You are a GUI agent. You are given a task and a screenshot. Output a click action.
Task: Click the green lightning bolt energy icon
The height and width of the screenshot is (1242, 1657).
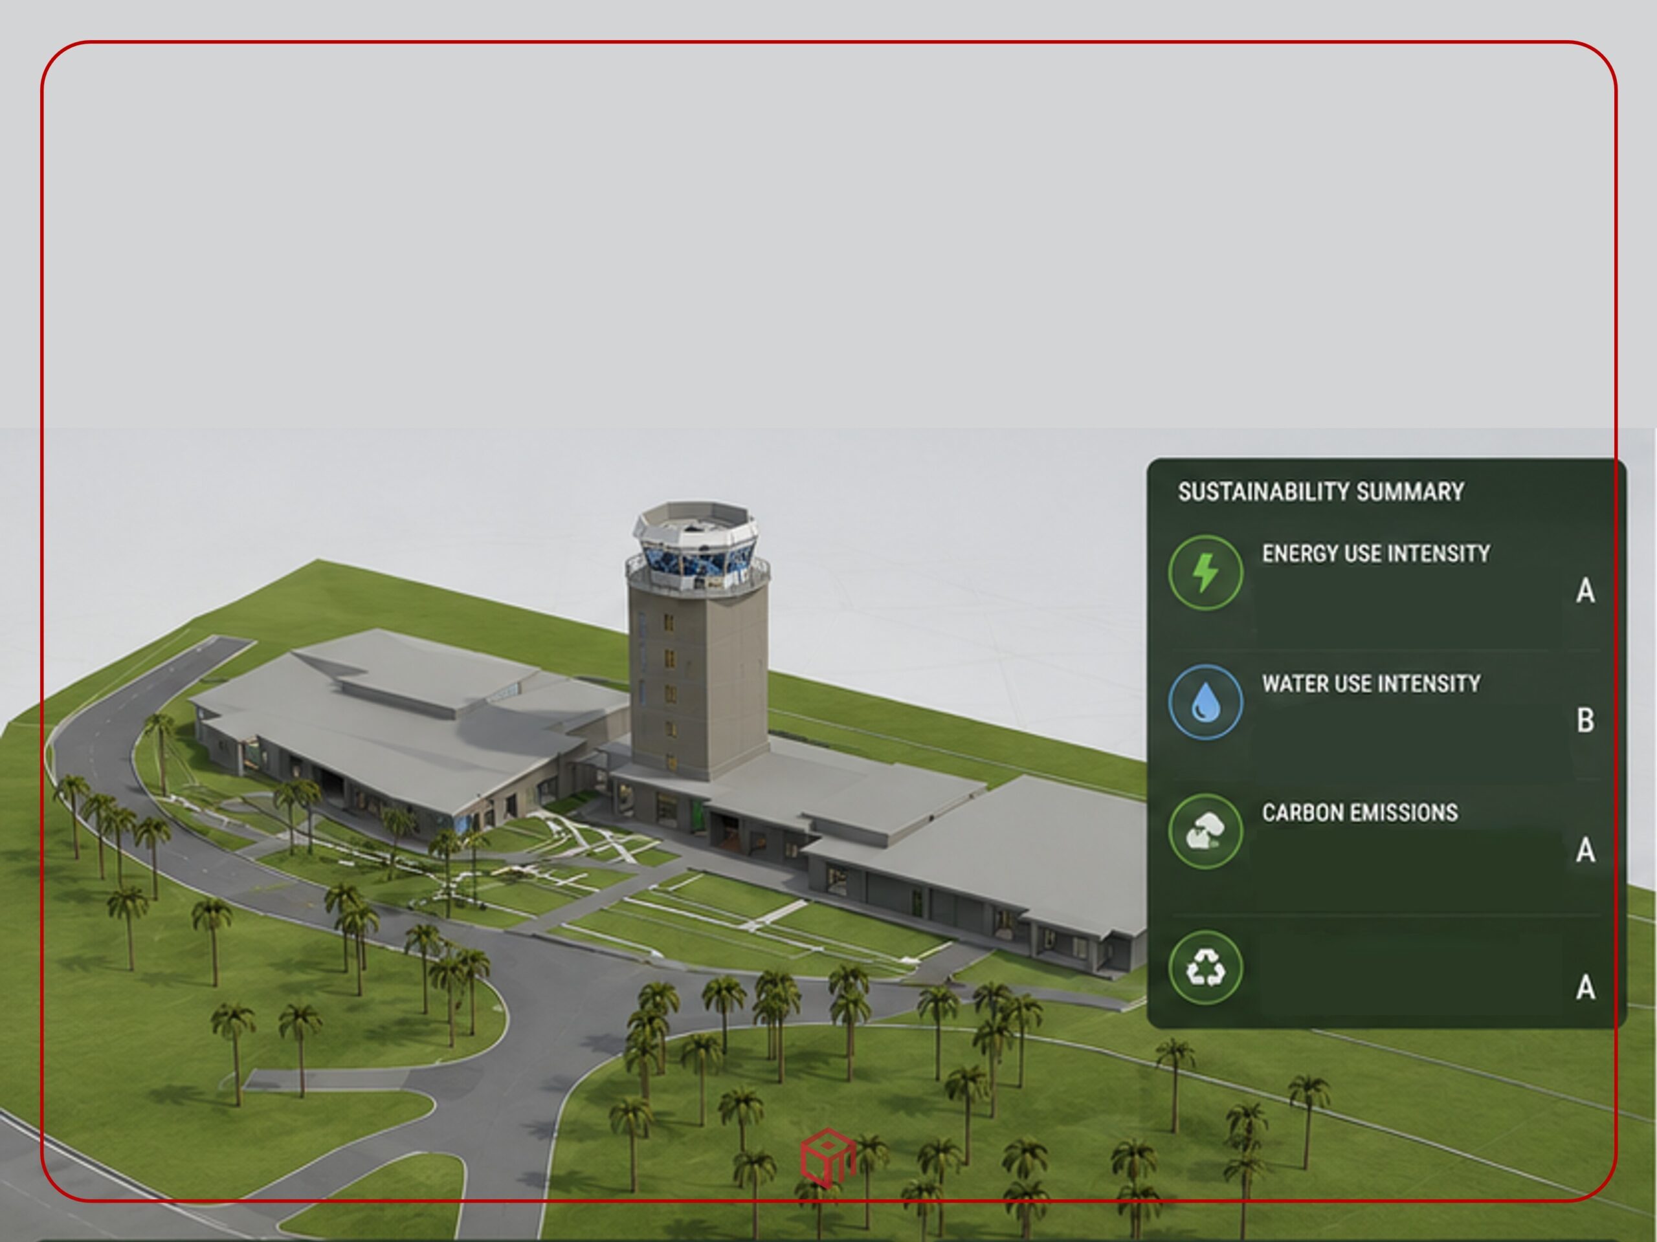1205,572
